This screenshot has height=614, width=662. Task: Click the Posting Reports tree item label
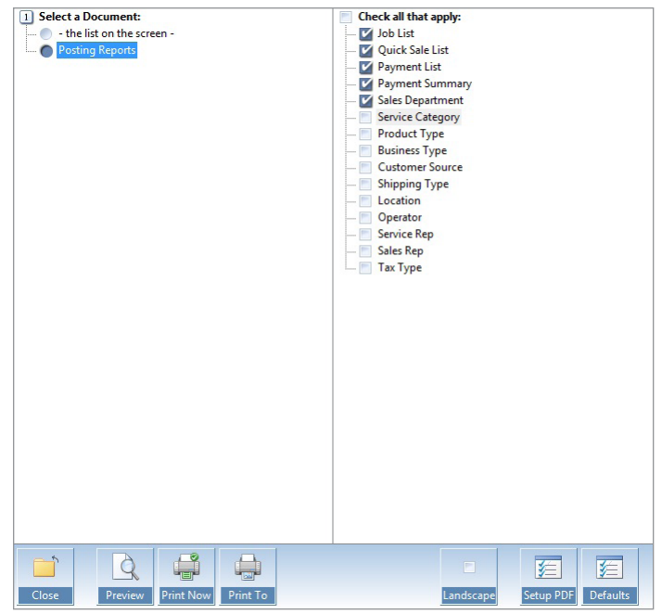(96, 50)
